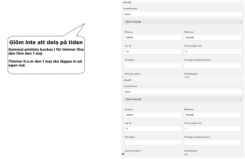Click the Efternamn field in the lower form
245x159 pixels.
[x=213, y=115]
